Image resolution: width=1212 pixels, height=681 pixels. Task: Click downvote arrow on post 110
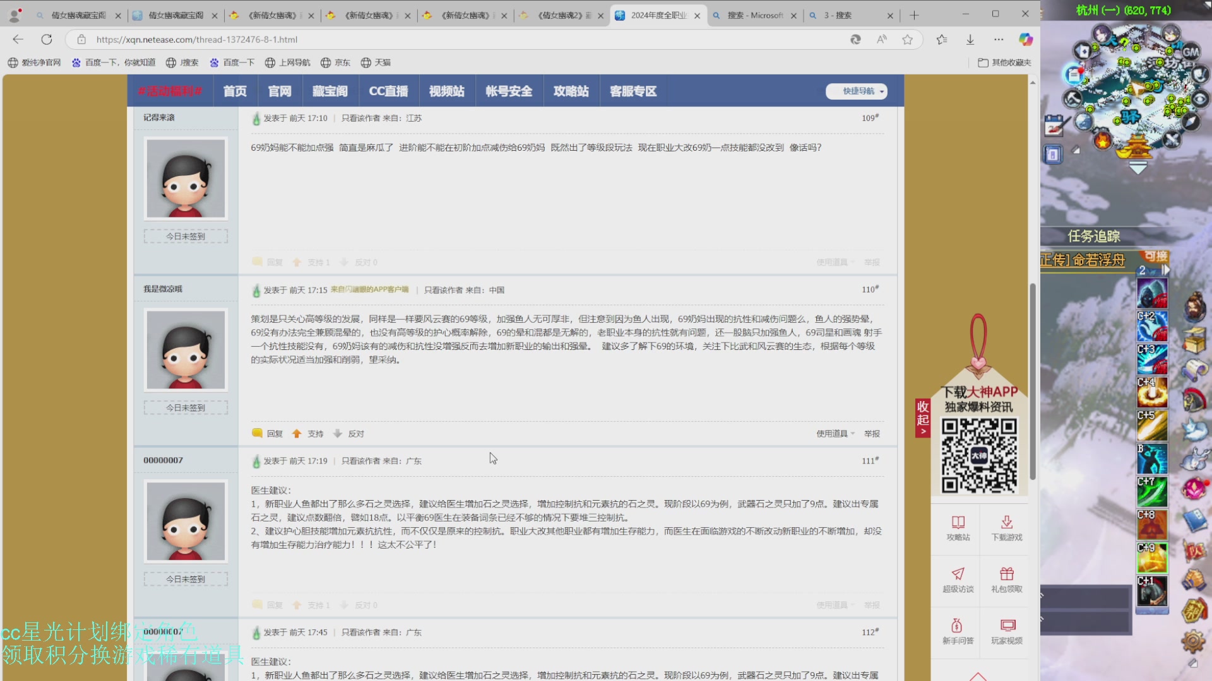pyautogui.click(x=338, y=434)
